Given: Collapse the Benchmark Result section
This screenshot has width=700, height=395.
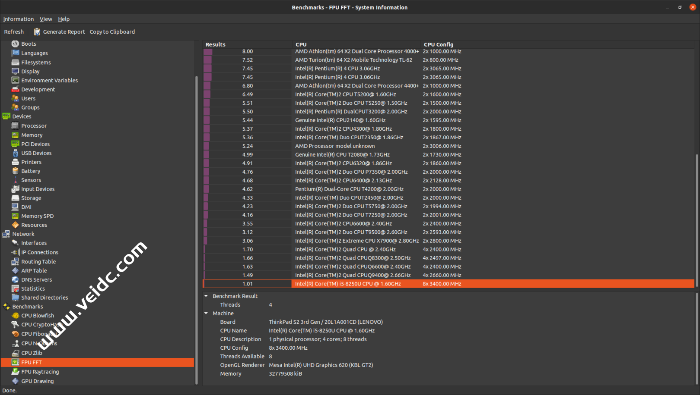Looking at the screenshot, I should (206, 296).
